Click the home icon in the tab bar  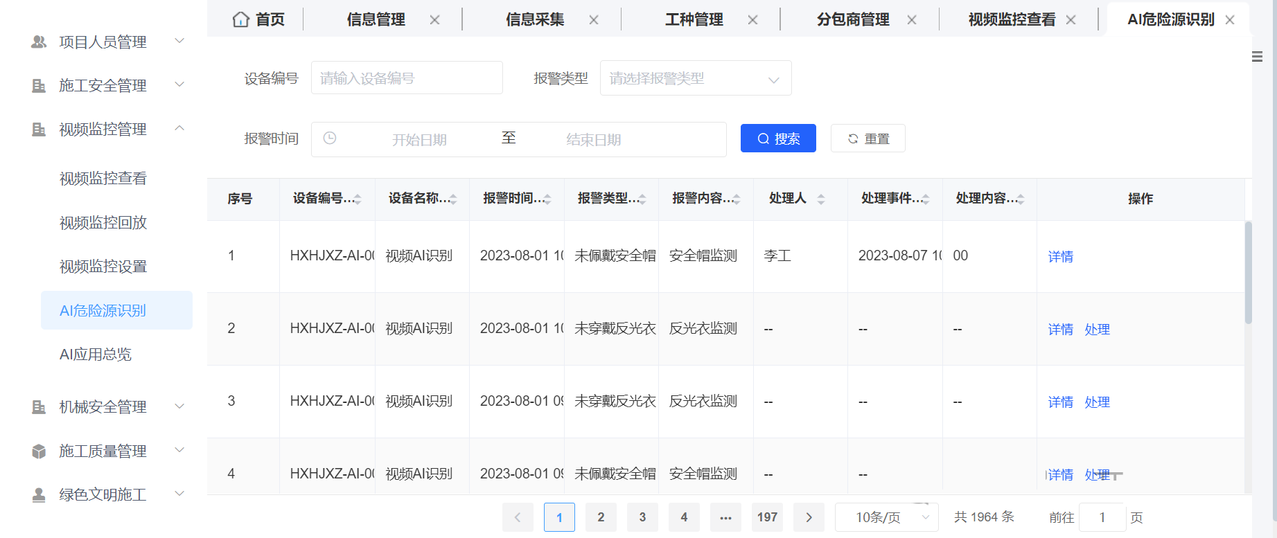(x=240, y=19)
